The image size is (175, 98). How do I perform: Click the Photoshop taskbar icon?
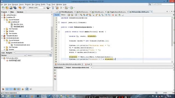(20, 96)
